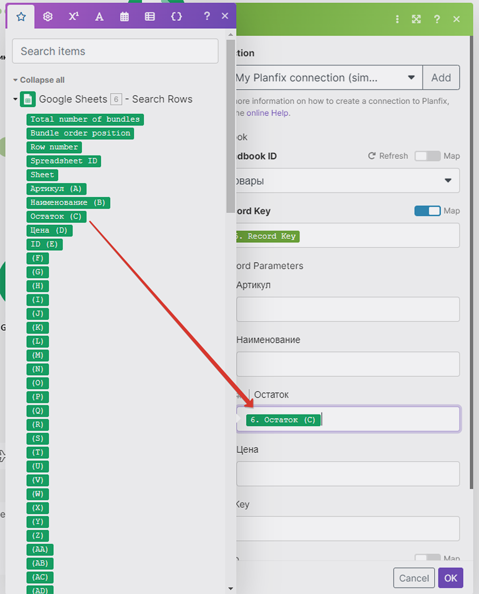Open the custom variables braces tab
Viewport: 479px width, 594px height.
click(x=176, y=17)
